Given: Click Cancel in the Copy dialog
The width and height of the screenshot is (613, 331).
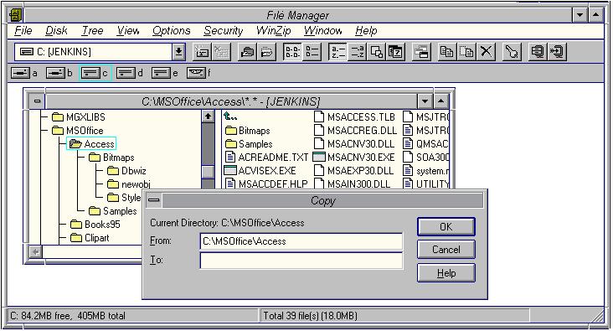Looking at the screenshot, I should (x=446, y=250).
